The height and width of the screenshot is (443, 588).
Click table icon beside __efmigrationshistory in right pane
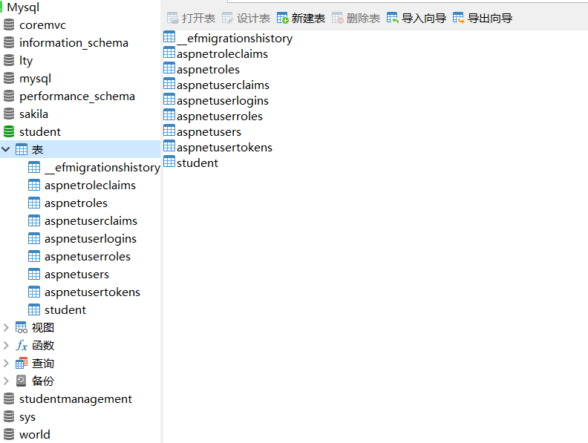pos(169,36)
